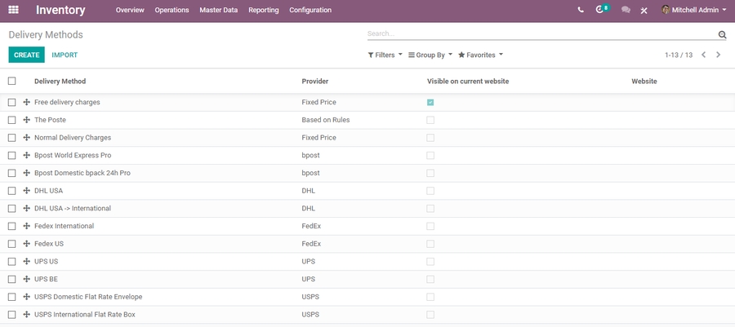Open the Group By dropdown

tap(430, 55)
